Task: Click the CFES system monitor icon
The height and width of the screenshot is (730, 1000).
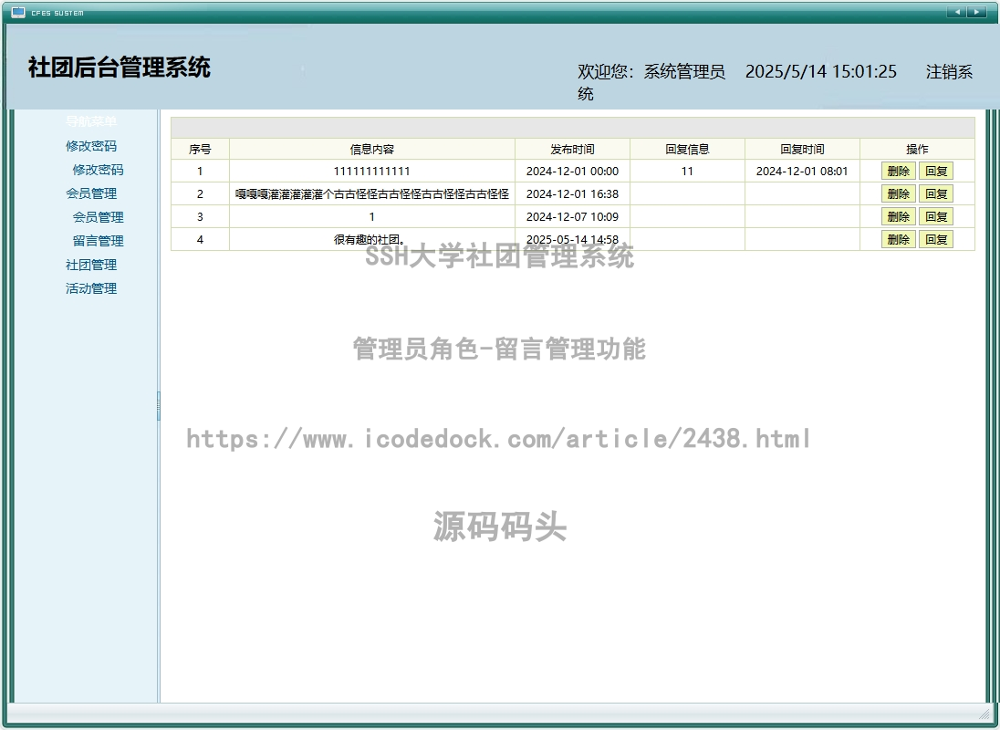Action: 18,12
